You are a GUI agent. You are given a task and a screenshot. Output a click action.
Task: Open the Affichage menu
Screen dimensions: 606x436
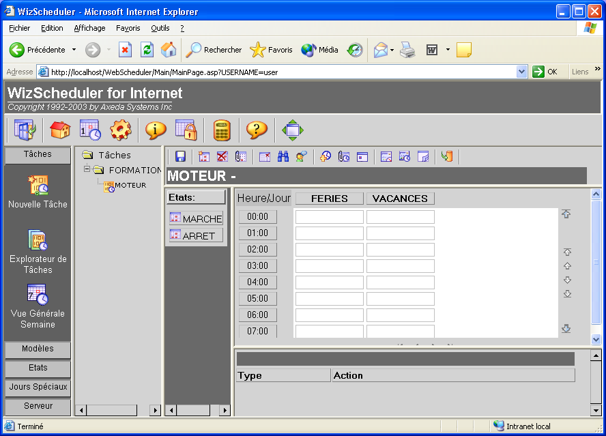click(89, 28)
